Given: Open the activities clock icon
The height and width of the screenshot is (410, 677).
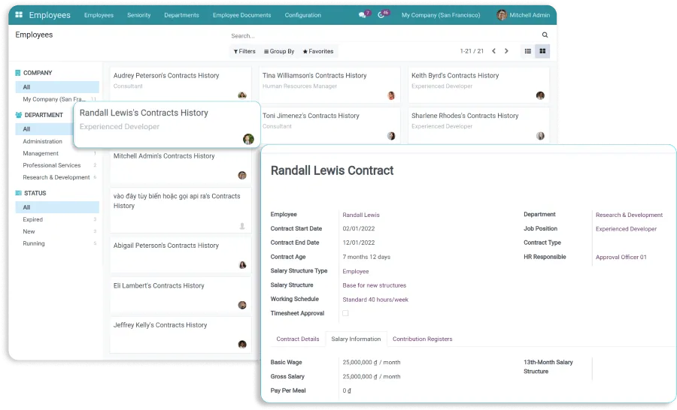Looking at the screenshot, I should (383, 15).
